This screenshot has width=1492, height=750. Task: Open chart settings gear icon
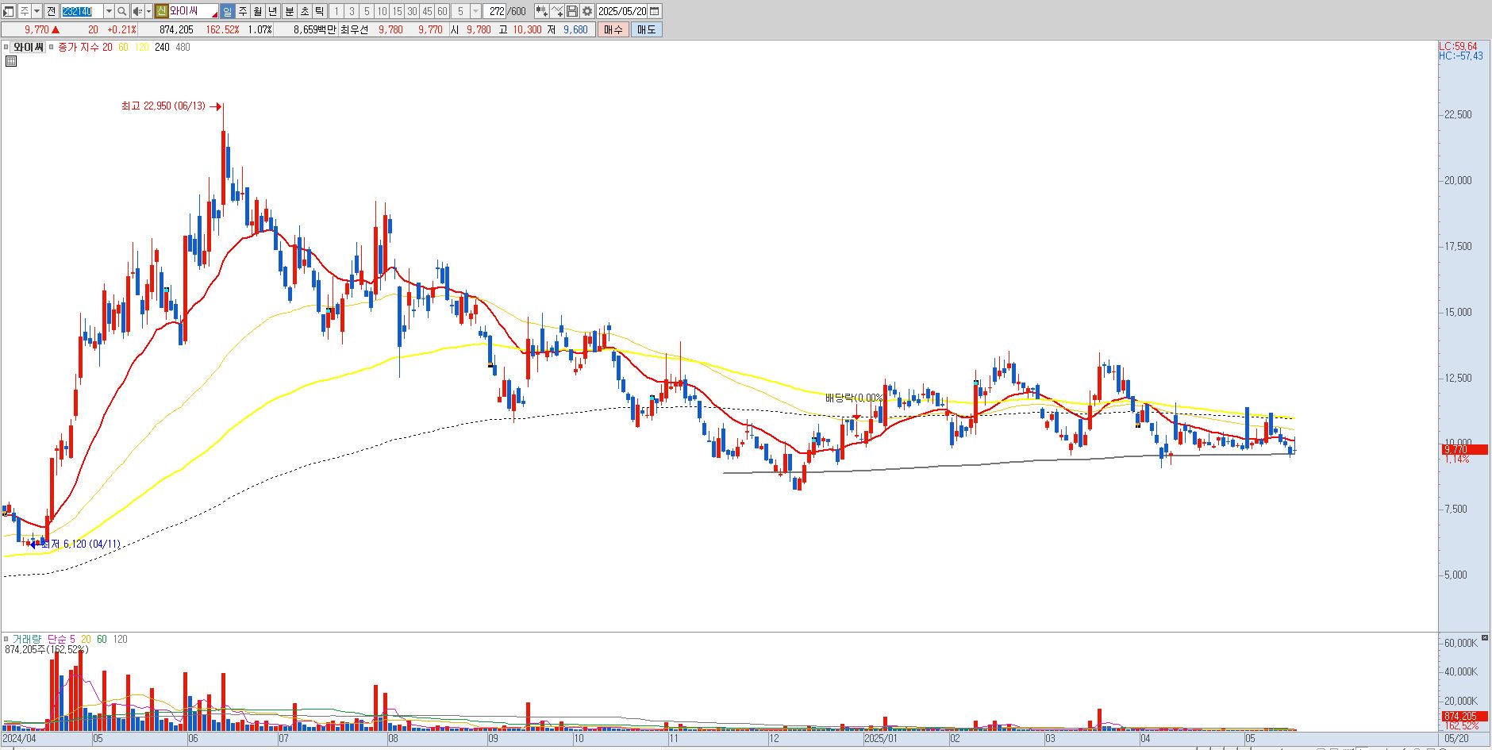pyautogui.click(x=587, y=11)
